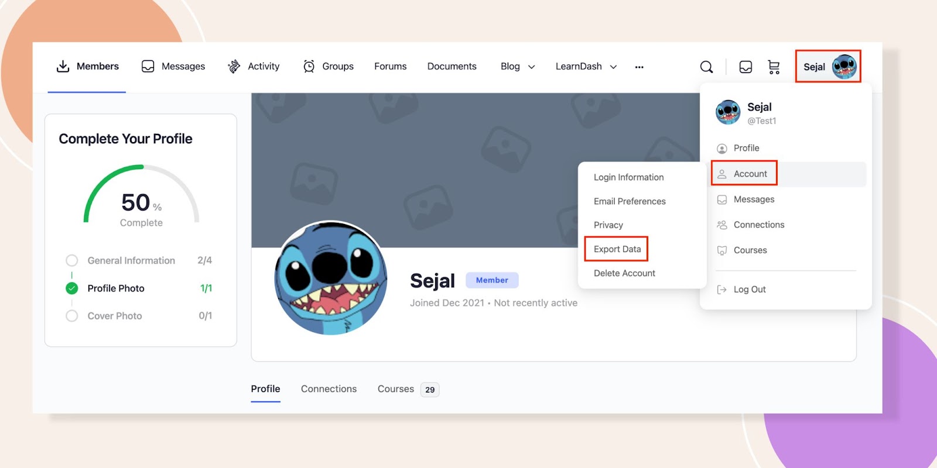Click the Messages icon in user dropdown
This screenshot has height=468, width=937.
click(x=722, y=199)
